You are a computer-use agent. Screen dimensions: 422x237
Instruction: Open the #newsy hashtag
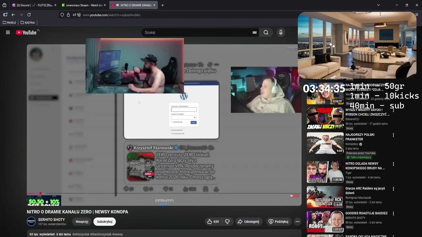coord(117,234)
